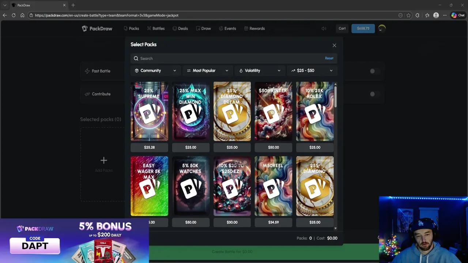Enable the Contribute toggle
The width and height of the screenshot is (468, 263).
372,94
